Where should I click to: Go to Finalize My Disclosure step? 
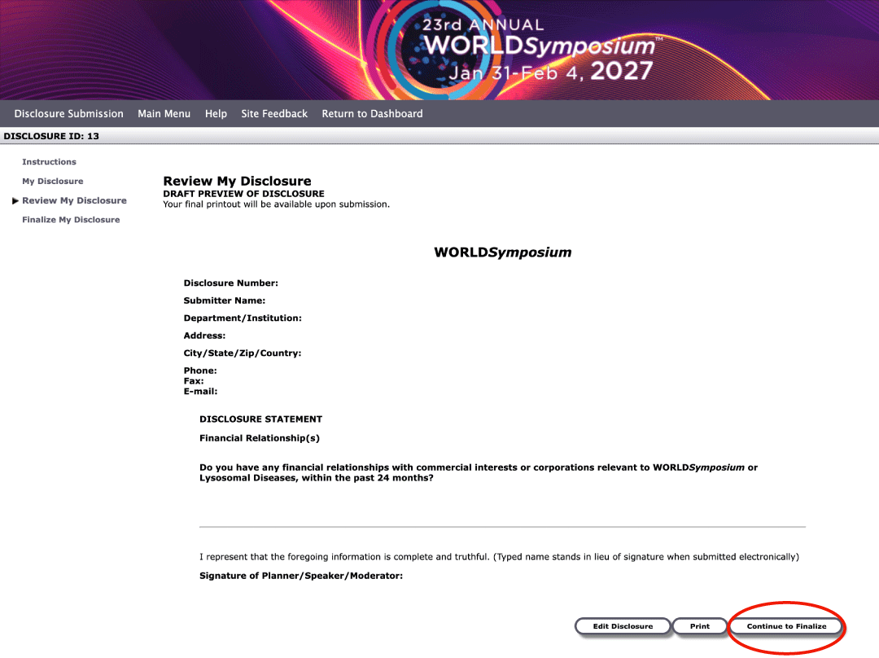(71, 219)
